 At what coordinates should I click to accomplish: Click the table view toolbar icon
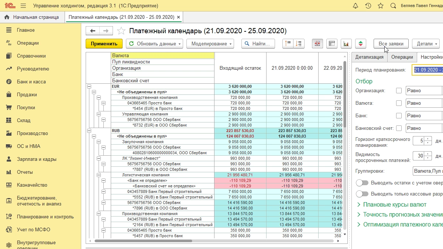pos(332,44)
